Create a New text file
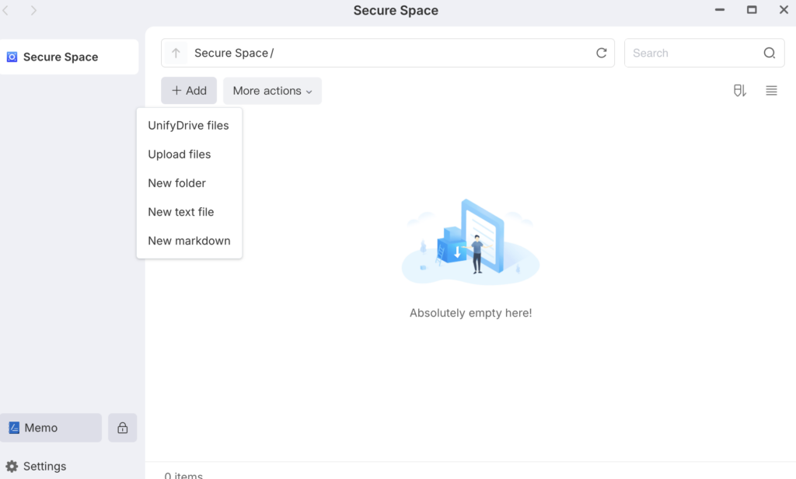 coord(181,212)
